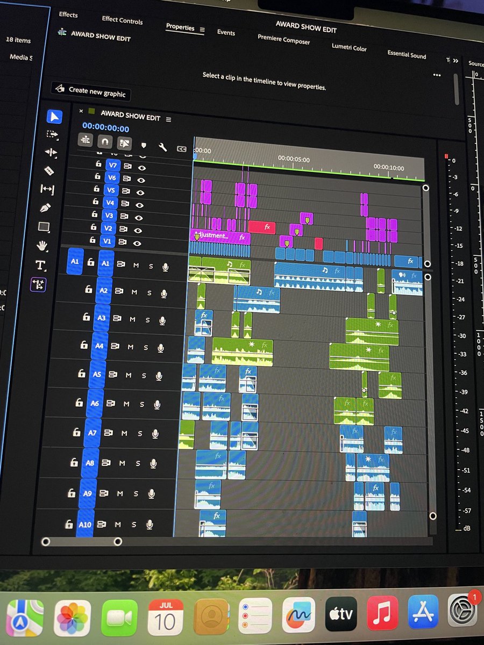This screenshot has width=484, height=645.
Task: Open Properties panel hamburger menu
Action: 202,30
